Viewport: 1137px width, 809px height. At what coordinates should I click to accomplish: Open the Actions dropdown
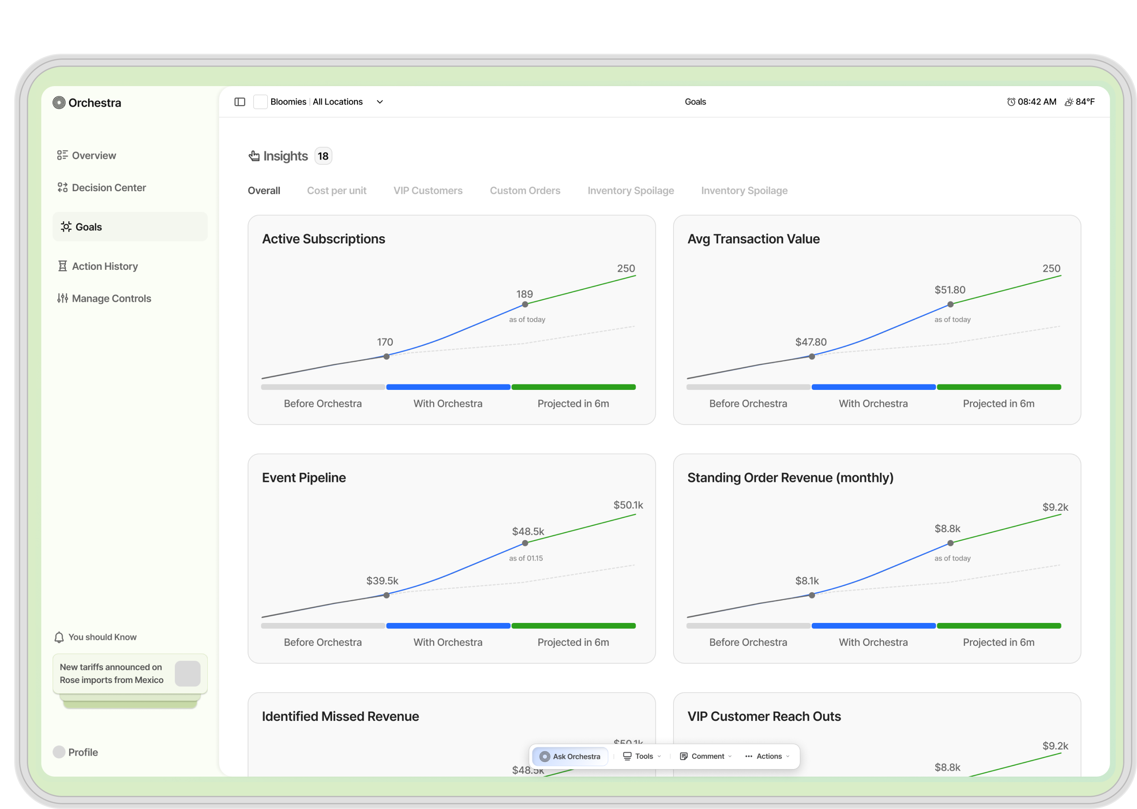pos(767,756)
